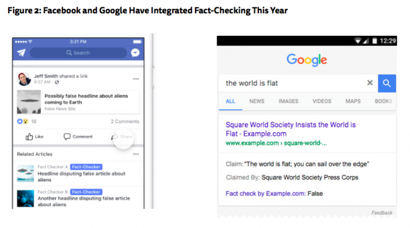Screen dimensions: 410x228
Task: Switch to the IMAGES tab
Action: pyautogui.click(x=288, y=101)
